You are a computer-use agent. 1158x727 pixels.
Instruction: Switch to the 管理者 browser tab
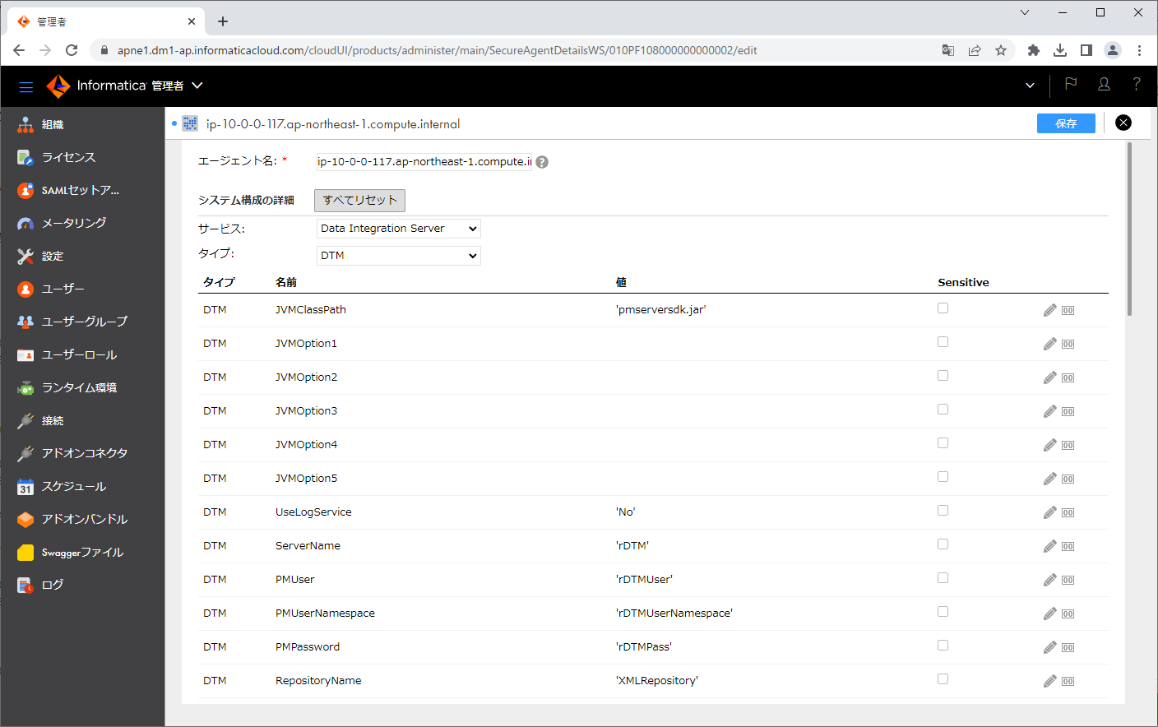pos(99,21)
